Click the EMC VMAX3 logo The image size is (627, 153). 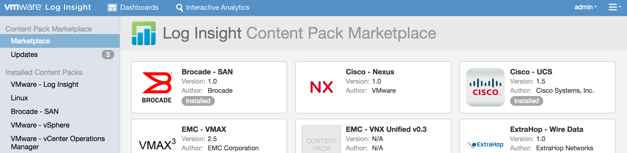point(157,144)
